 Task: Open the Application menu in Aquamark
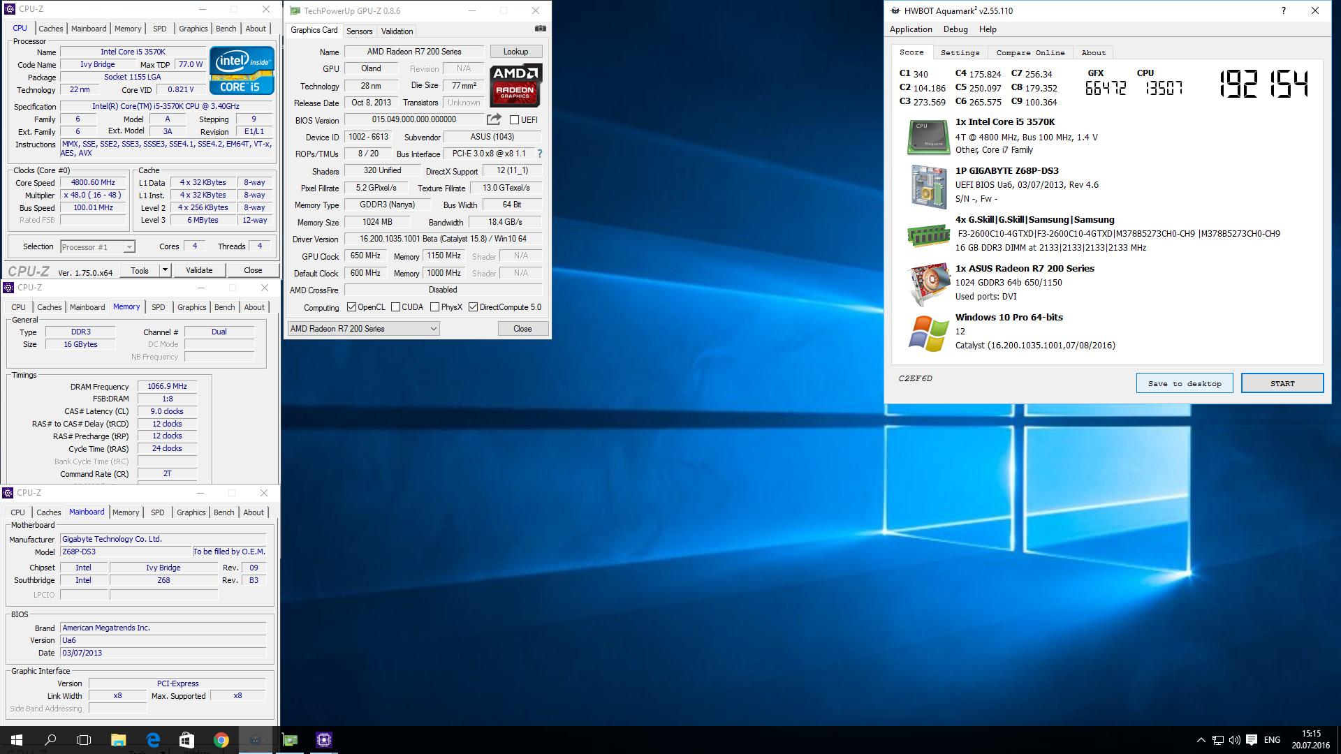[x=911, y=29]
